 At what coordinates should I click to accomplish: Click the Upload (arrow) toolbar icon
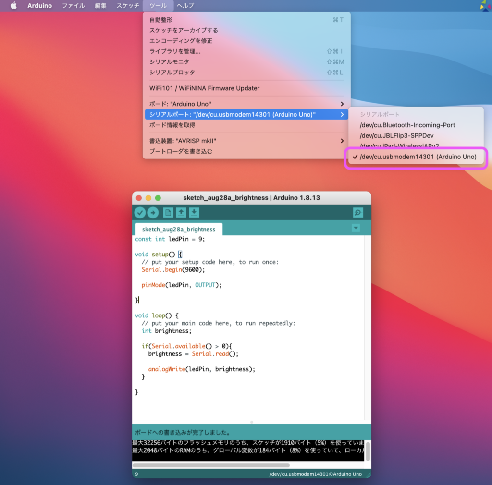153,212
